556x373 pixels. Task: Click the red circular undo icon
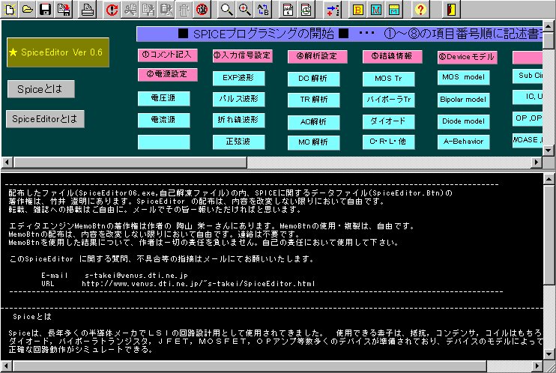(x=112, y=10)
